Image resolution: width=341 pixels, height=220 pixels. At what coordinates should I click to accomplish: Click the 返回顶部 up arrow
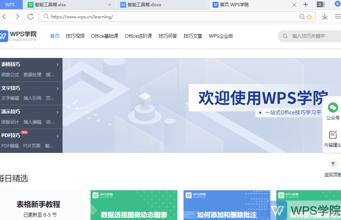coord(333,164)
